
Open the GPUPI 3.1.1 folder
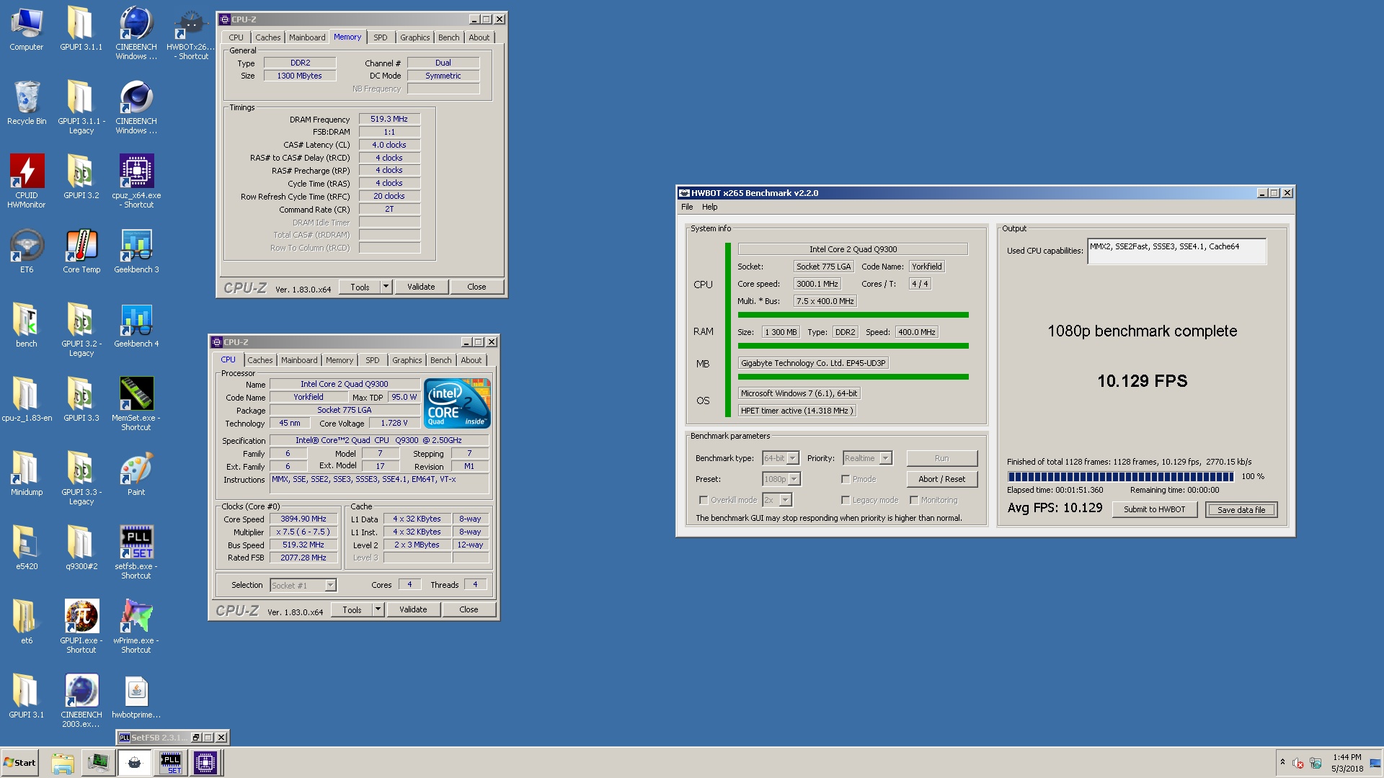coord(81,29)
